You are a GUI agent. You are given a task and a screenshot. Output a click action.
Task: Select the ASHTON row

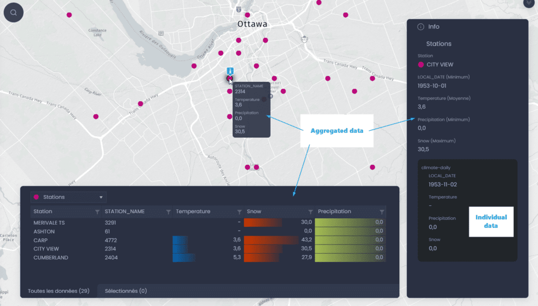tap(208, 231)
